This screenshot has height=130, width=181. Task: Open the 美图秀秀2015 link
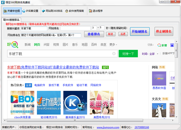pos(102,117)
